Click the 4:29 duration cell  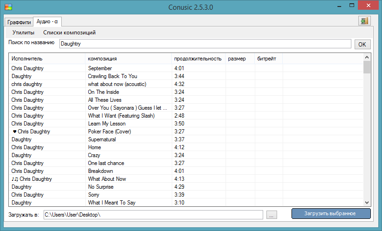(x=179, y=187)
